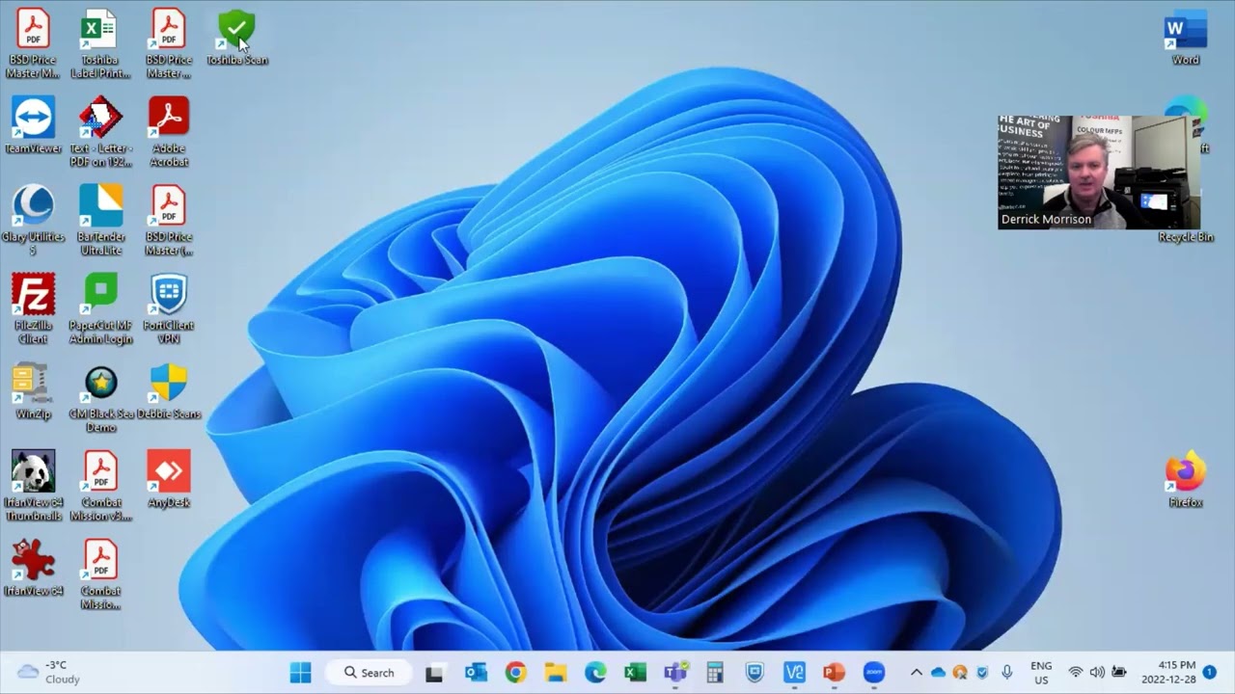Screen dimensions: 1235x694
Task: Open the weather widget showing Cloudy
Action: [50, 672]
